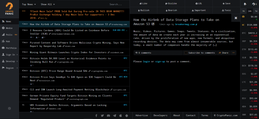This screenshot has width=259, height=119.
Task: Click the Facebook icon in the footer
Action: click(96, 115)
